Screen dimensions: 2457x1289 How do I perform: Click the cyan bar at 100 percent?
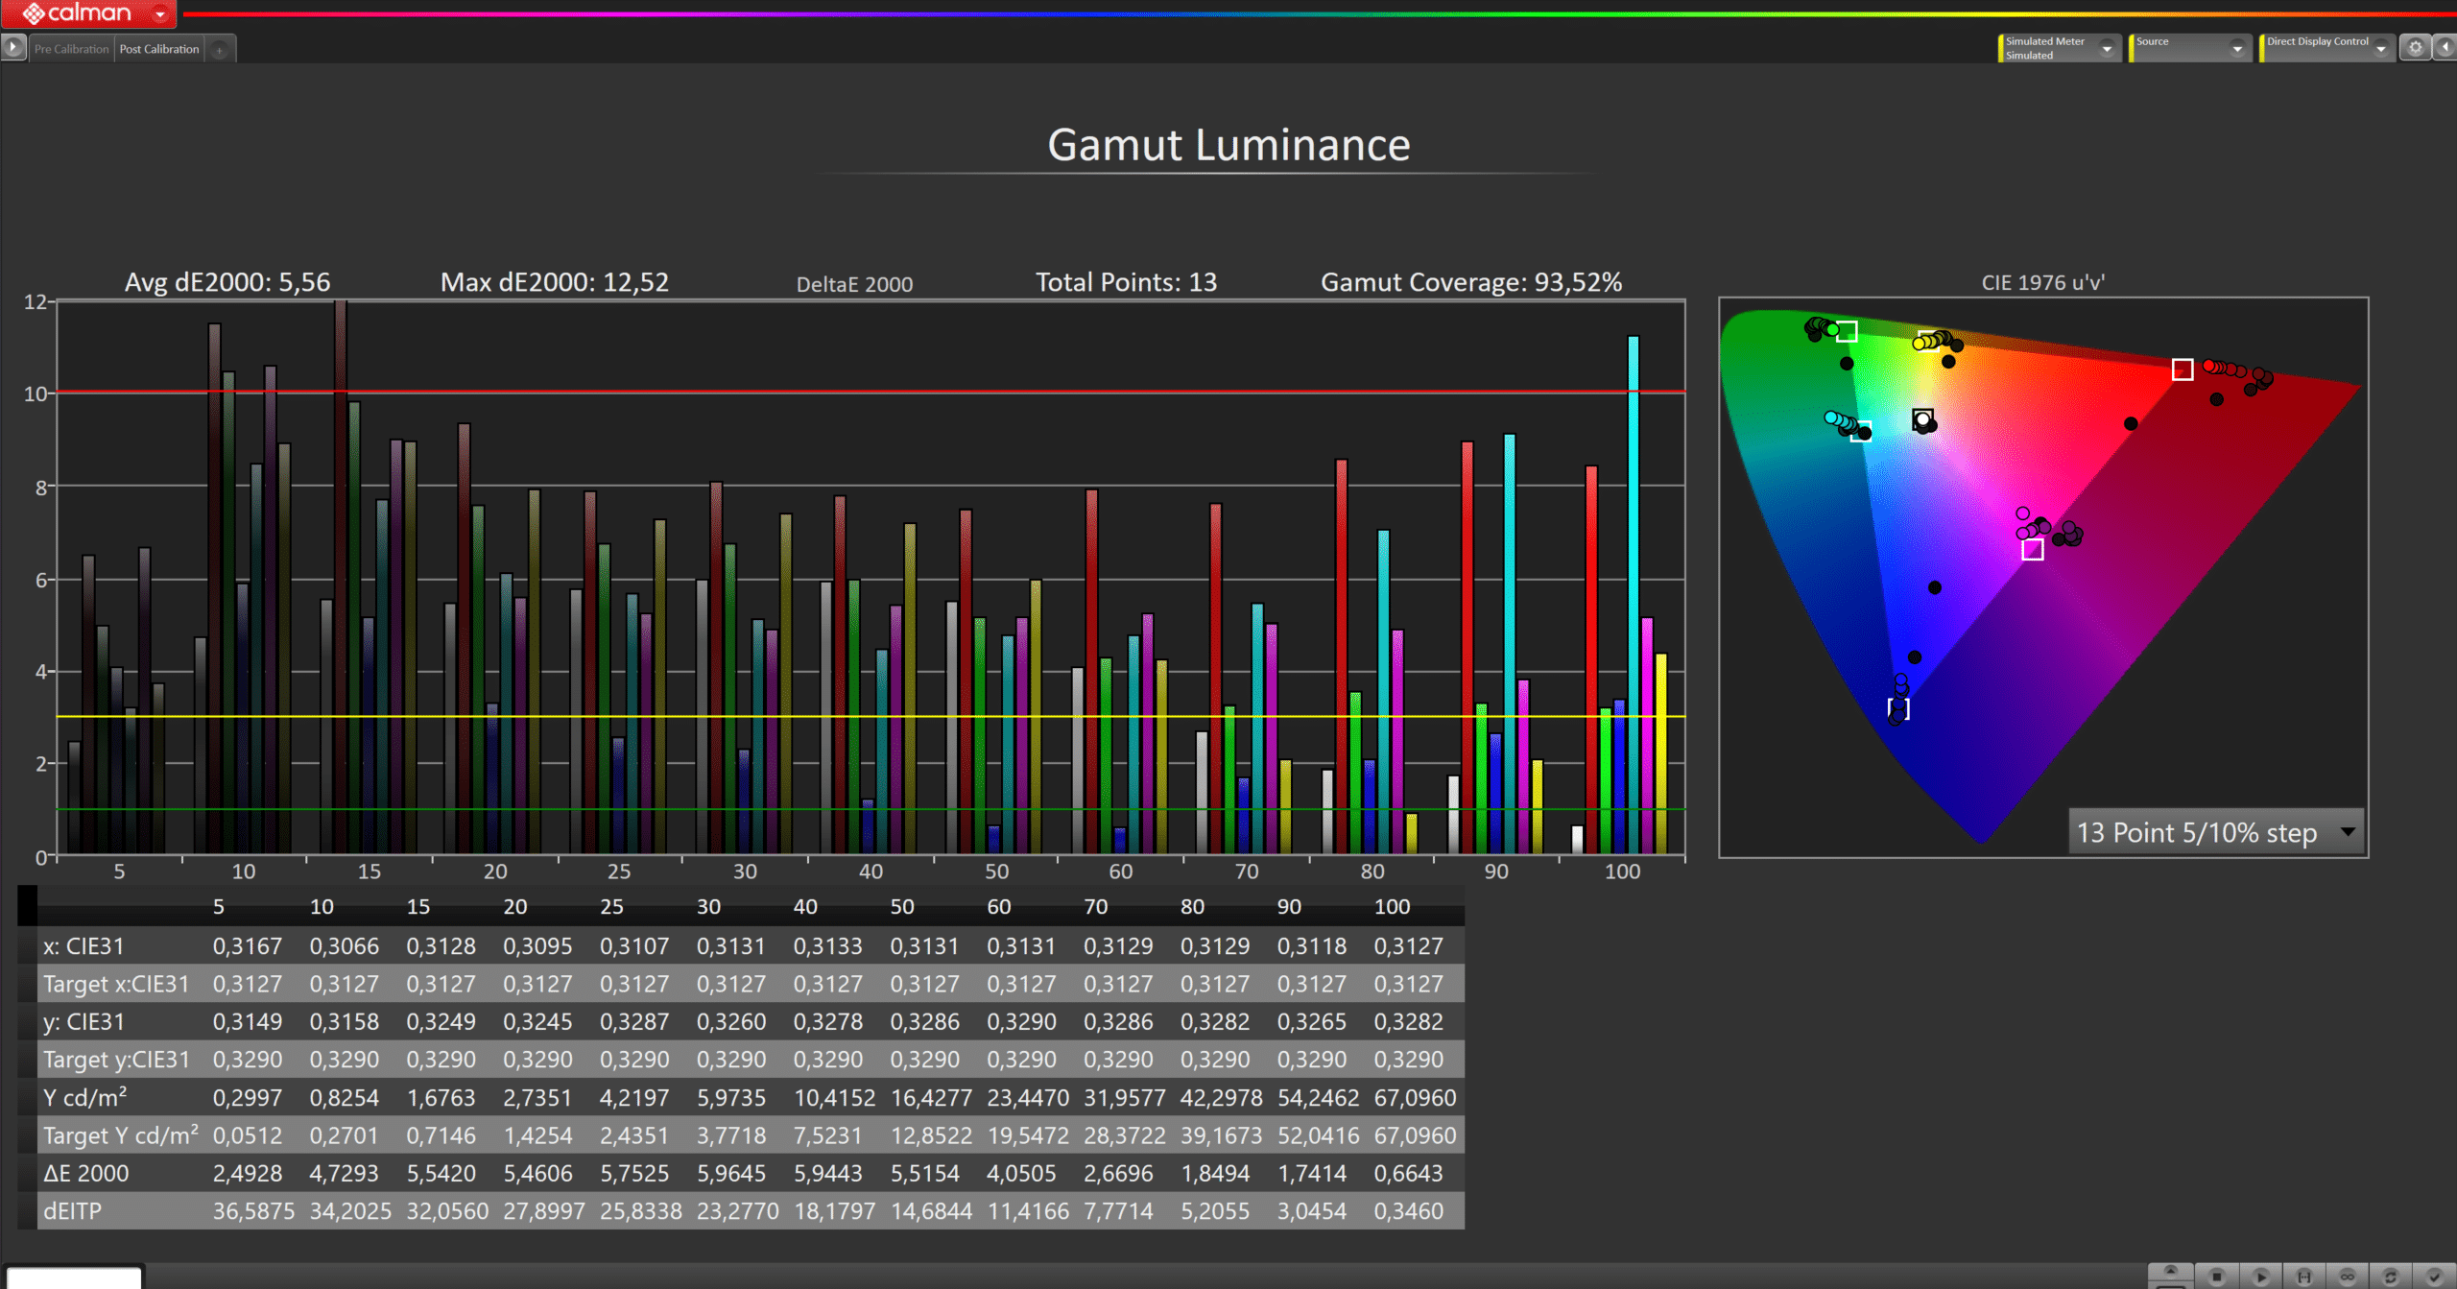1633,595
